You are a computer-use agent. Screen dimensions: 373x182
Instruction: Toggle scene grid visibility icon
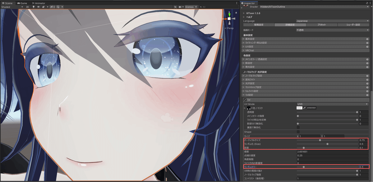pos(58,7)
